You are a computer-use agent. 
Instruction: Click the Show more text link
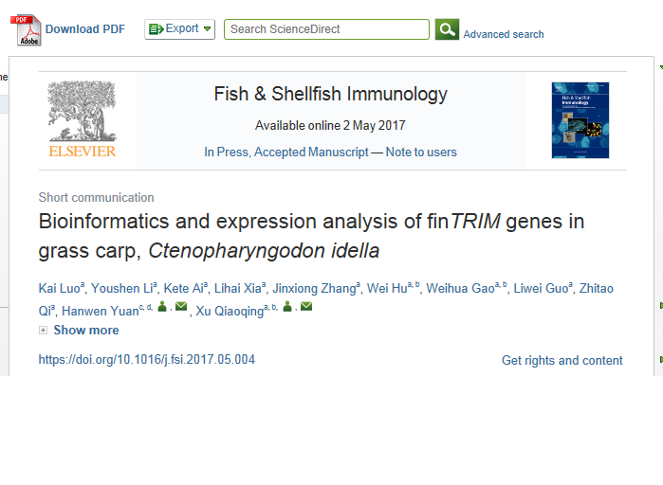point(86,330)
